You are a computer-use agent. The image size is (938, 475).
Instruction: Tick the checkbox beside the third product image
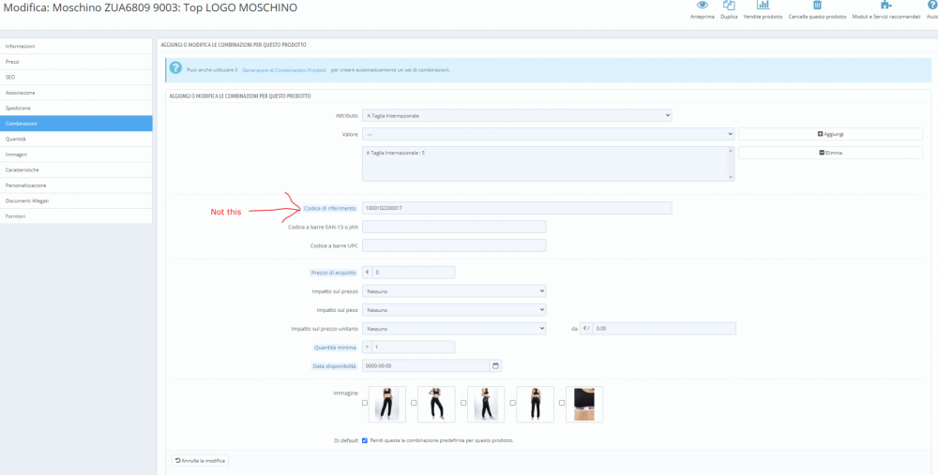point(463,403)
